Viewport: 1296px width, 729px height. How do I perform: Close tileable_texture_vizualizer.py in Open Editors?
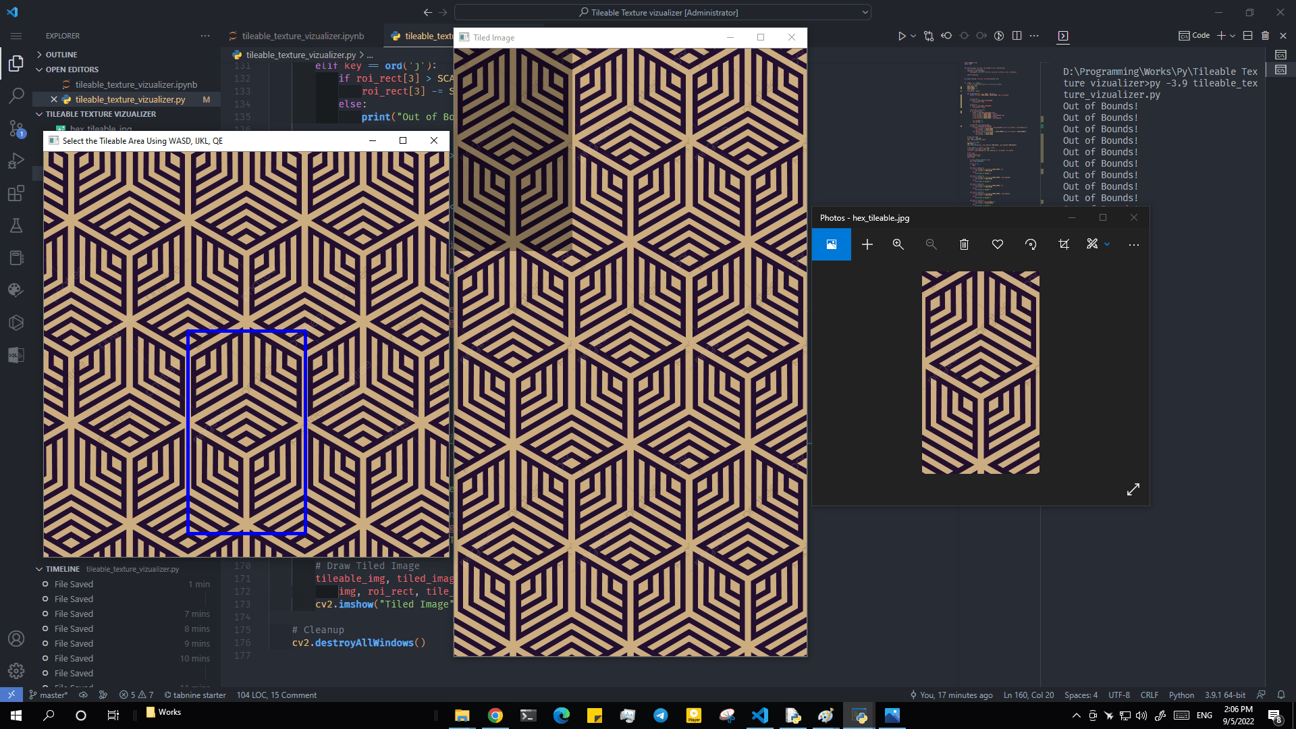[x=54, y=99]
